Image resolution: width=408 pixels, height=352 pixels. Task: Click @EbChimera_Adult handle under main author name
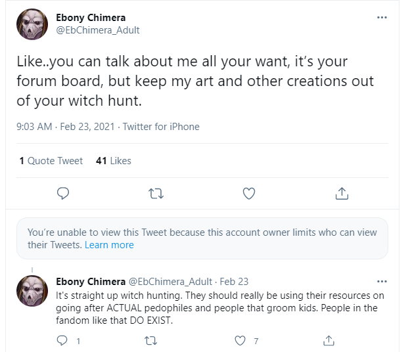click(x=98, y=30)
